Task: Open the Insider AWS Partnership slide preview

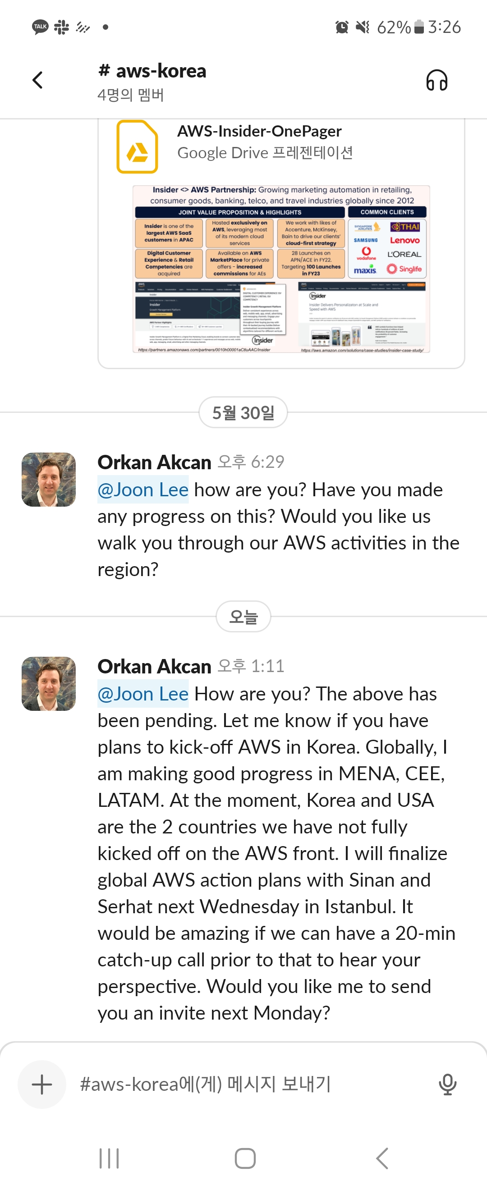Action: coord(281,269)
